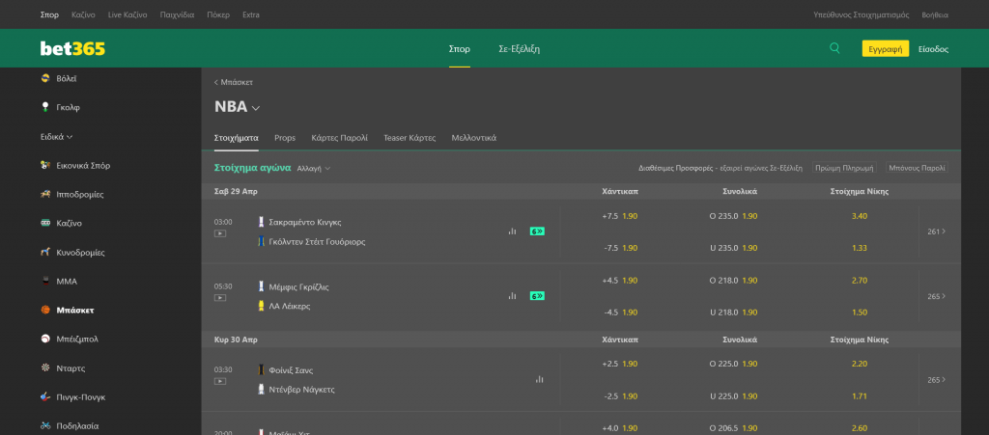
Task: Select 3.40 win odds for Σακραμέντο Κινγκς
Action: click(x=859, y=216)
